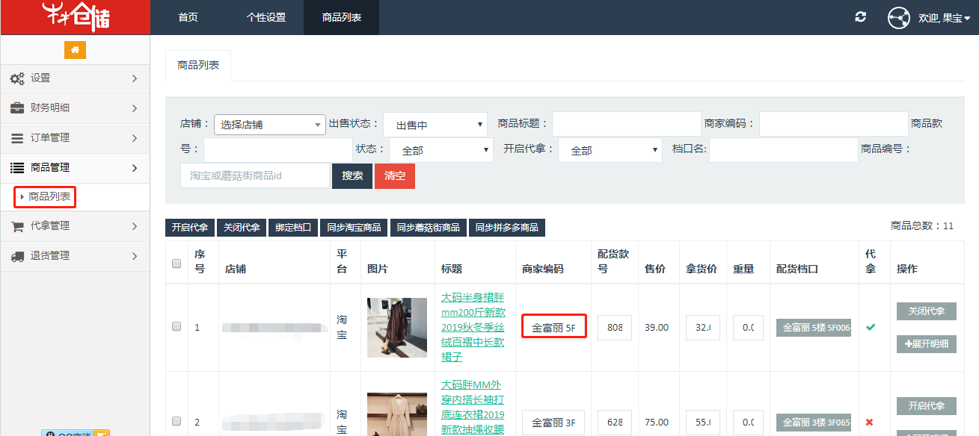Click the dress product thumbnail in row 2
Screen dimensions: 979x436
[x=397, y=414]
